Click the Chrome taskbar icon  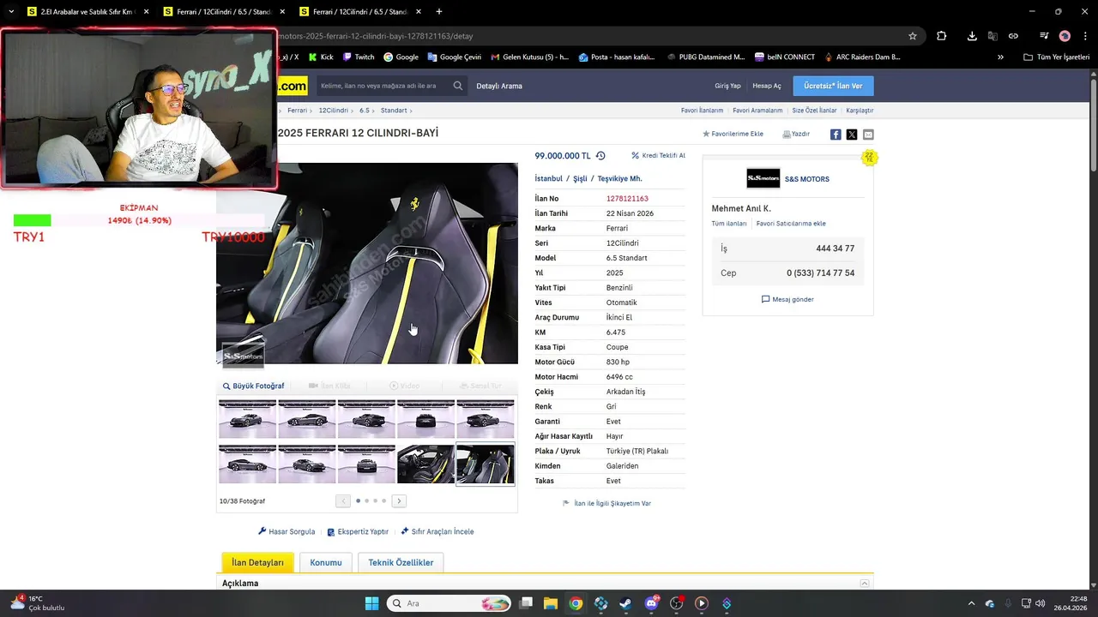tap(576, 603)
